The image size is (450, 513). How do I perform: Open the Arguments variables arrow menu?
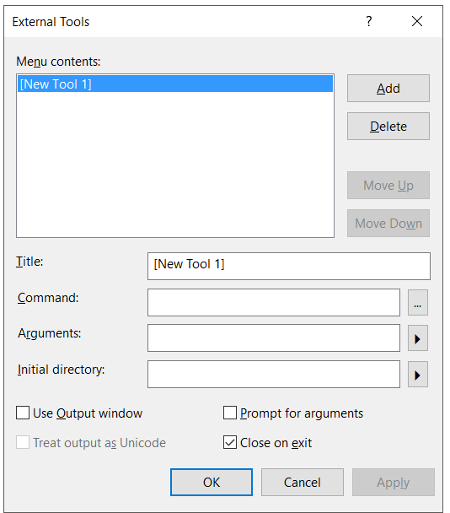click(418, 338)
